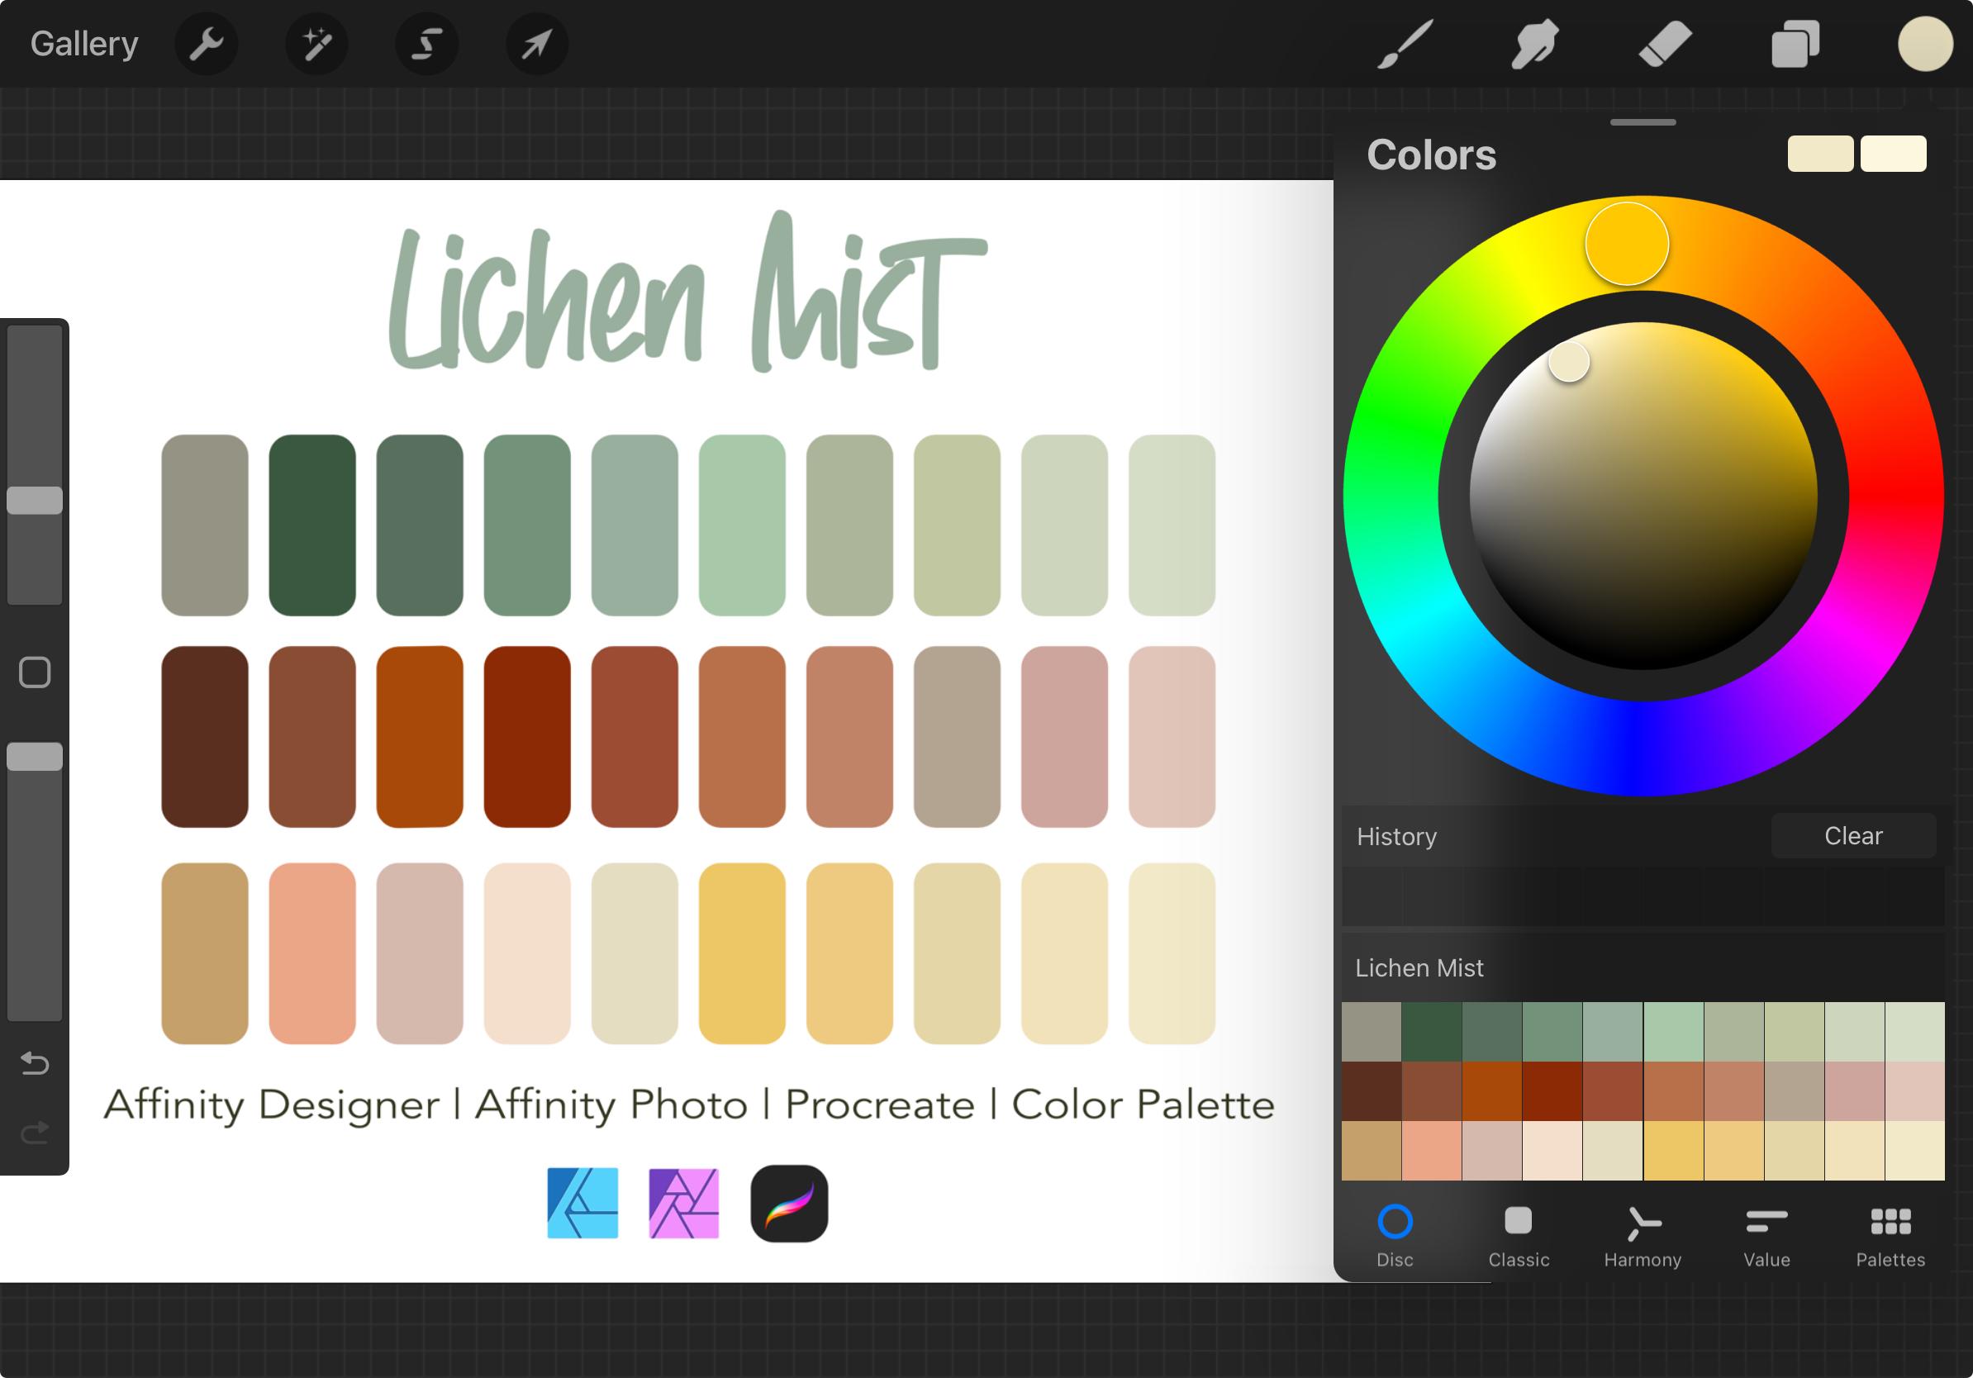Click the hue ring selector handle
The width and height of the screenshot is (1973, 1378).
[1627, 244]
